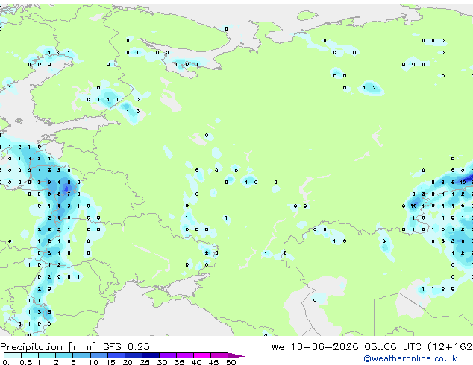Click the '40' legend label
473x365 pixels.
[x=197, y=362]
